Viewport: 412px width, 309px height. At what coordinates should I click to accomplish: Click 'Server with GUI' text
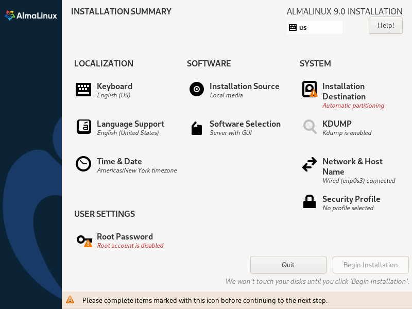231,133
